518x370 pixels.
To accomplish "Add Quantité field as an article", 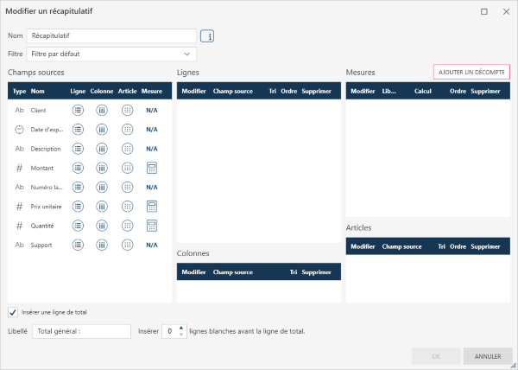I will [127, 226].
